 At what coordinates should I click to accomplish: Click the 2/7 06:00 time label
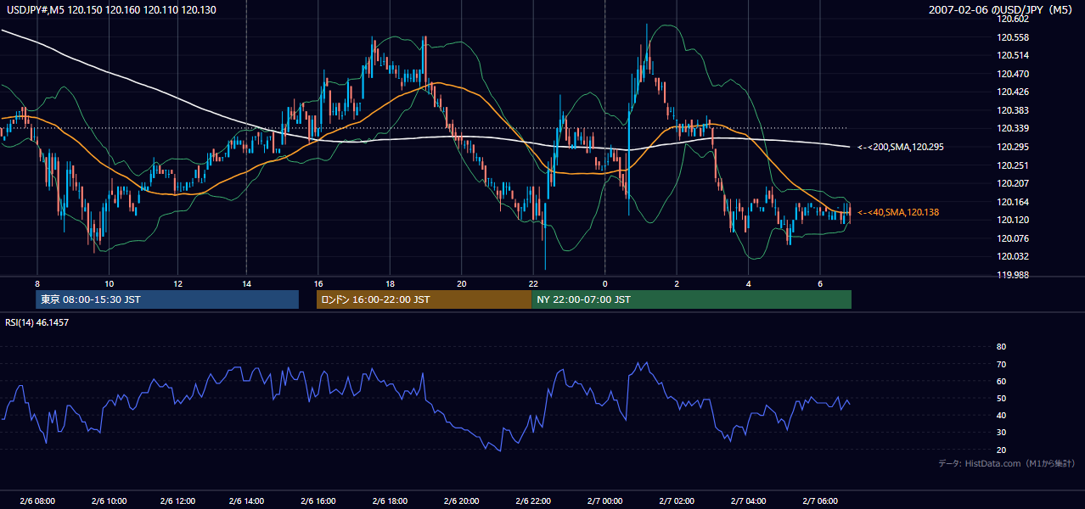point(820,501)
